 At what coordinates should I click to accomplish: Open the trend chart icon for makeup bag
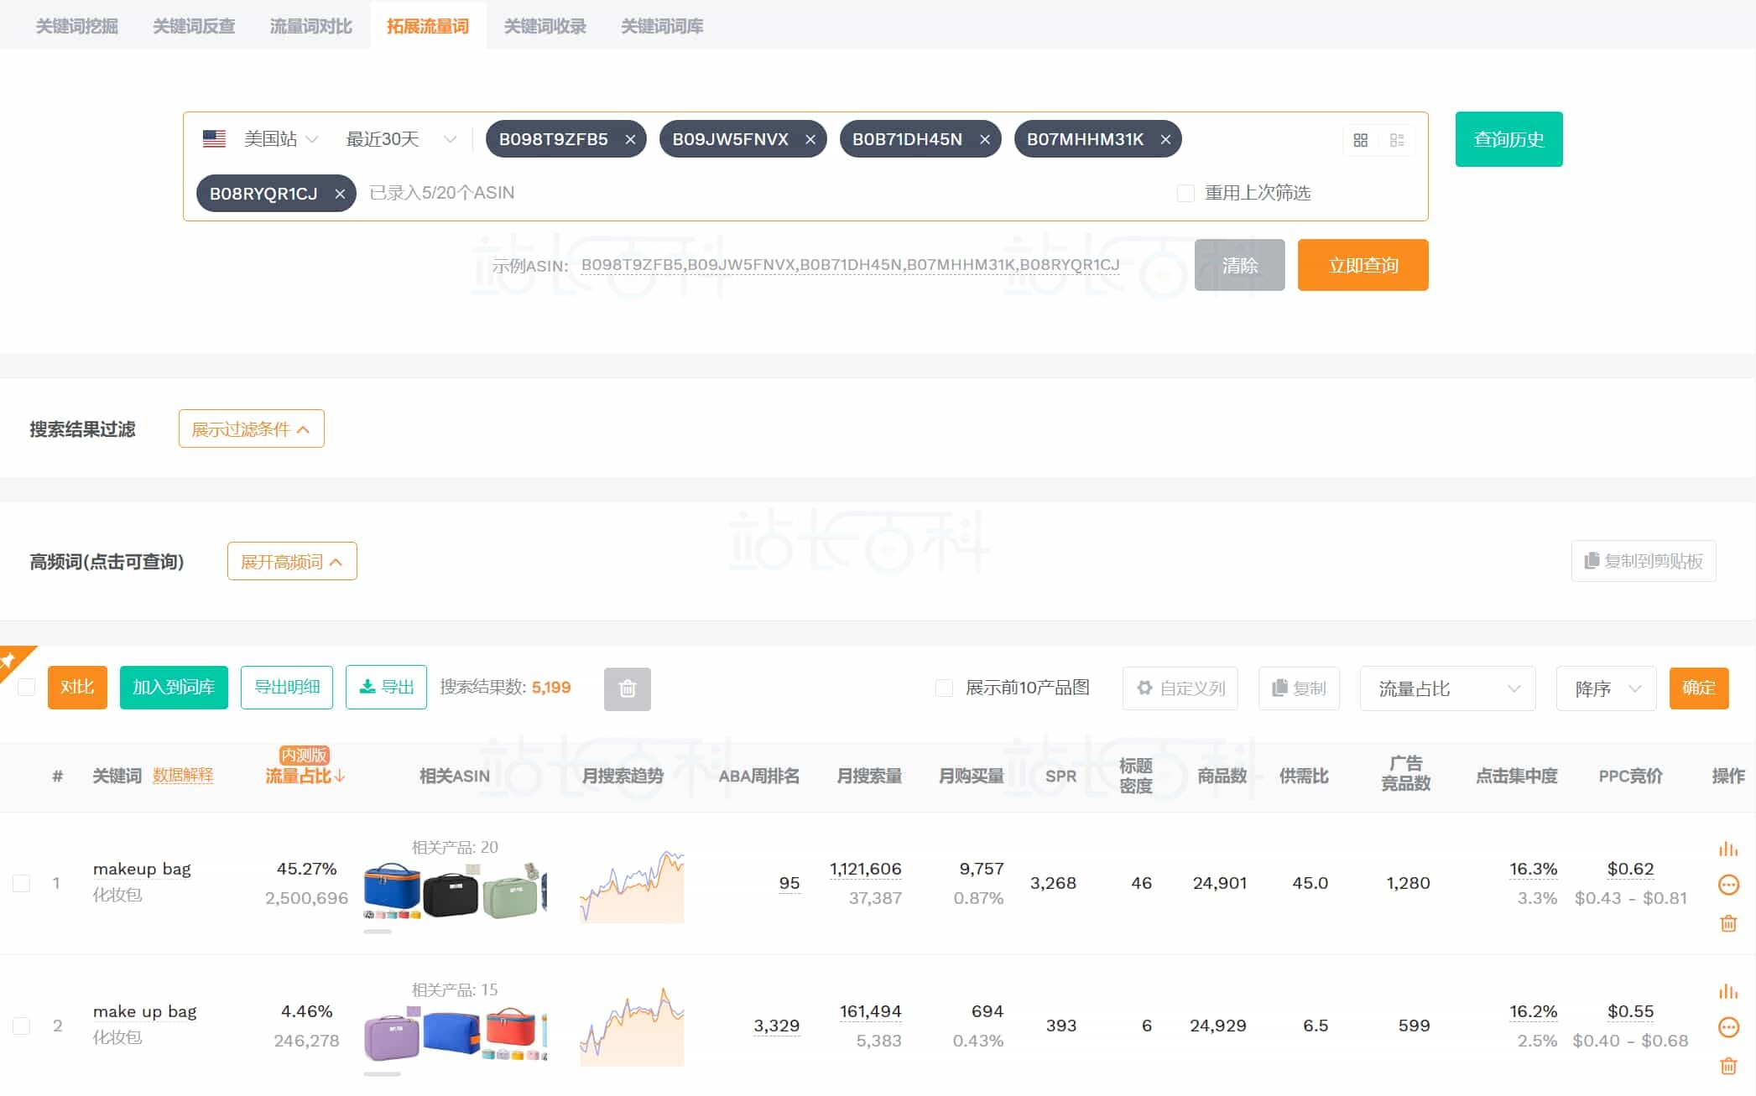pos(1728,849)
